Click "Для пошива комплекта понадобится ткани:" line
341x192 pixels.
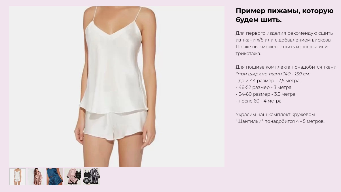click(287, 67)
